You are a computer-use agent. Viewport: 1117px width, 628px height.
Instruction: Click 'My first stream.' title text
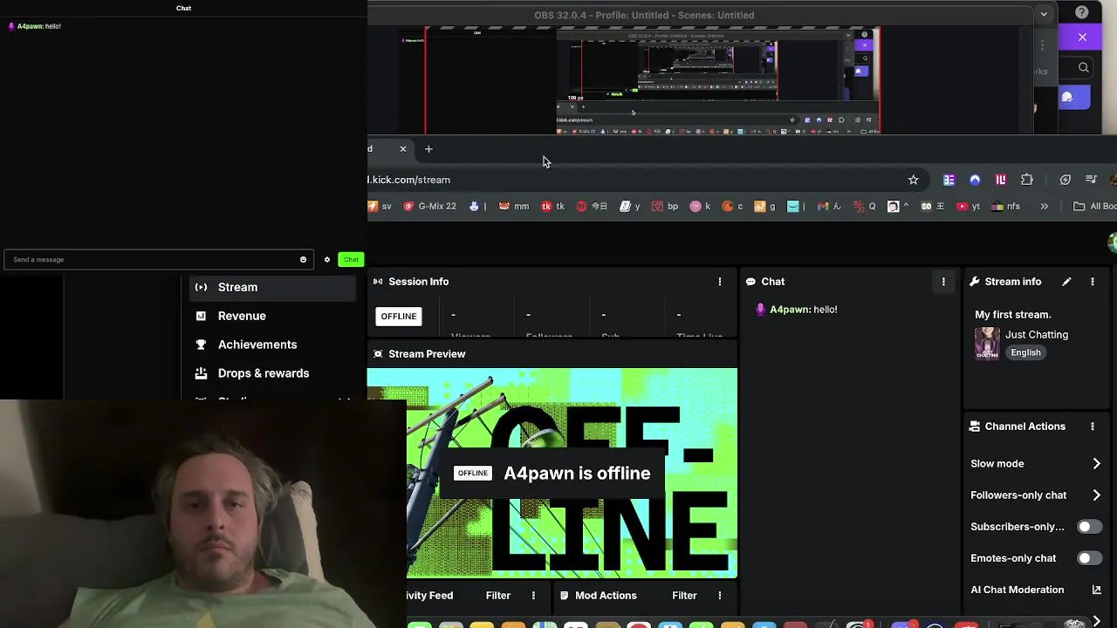(1013, 315)
